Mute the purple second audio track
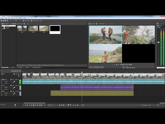 (16, 85)
